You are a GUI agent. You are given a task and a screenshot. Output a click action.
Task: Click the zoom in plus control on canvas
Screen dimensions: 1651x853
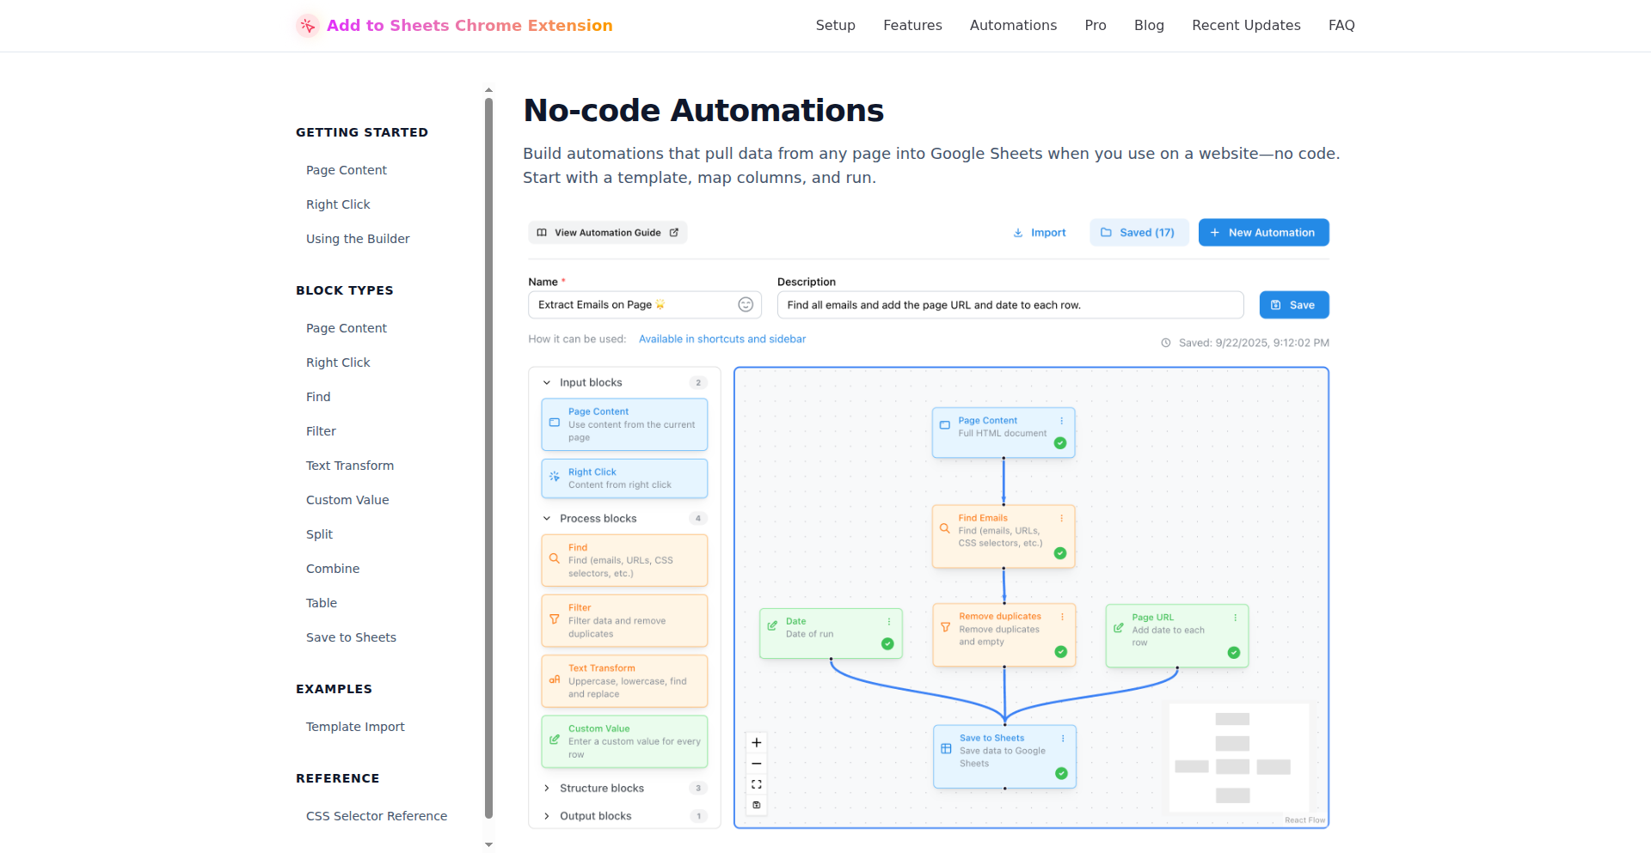pos(757,743)
